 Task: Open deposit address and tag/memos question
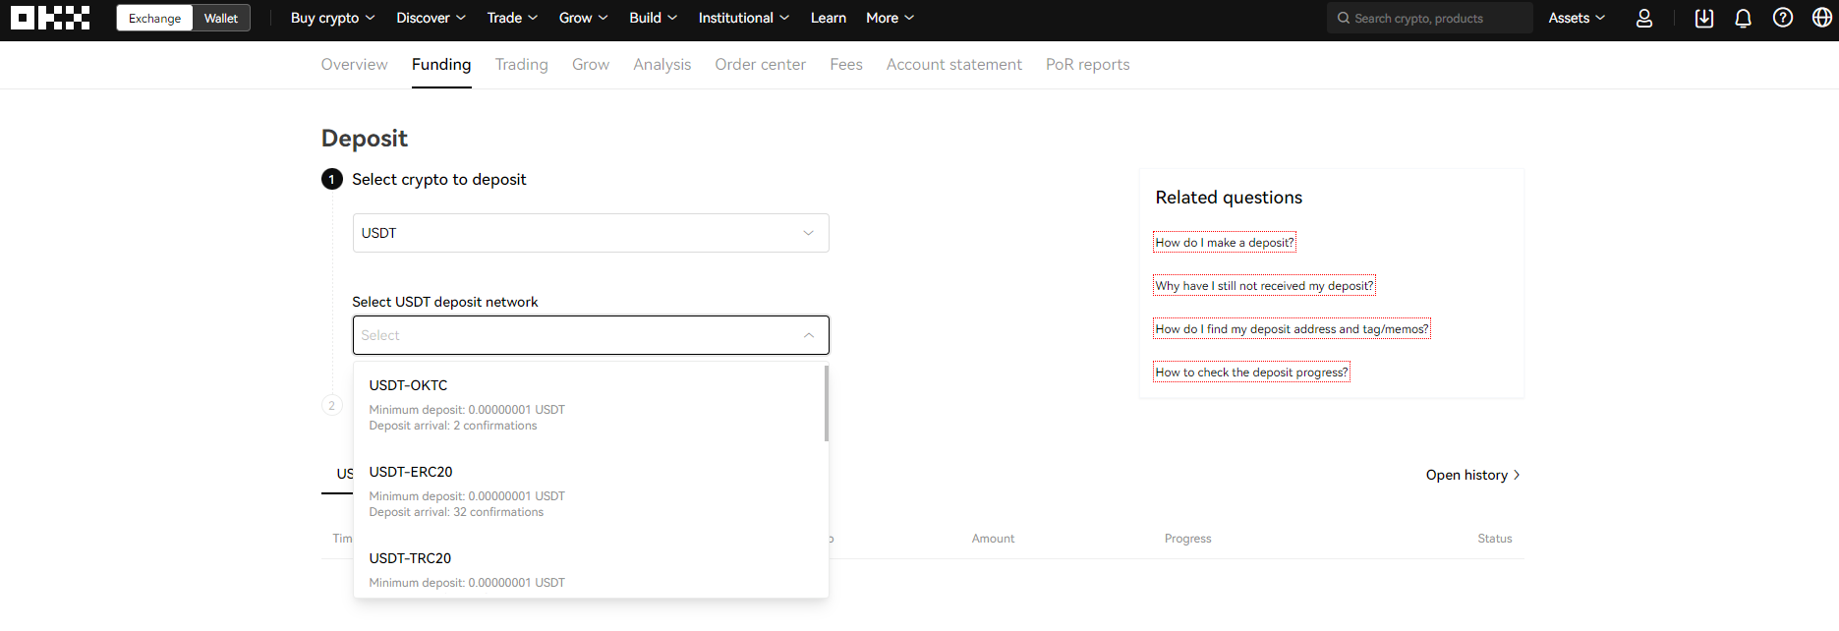pyautogui.click(x=1292, y=329)
